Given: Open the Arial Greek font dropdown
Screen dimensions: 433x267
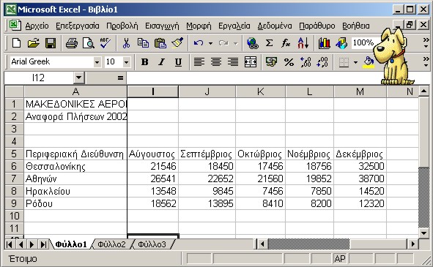Looking at the screenshot, I should 97,62.
